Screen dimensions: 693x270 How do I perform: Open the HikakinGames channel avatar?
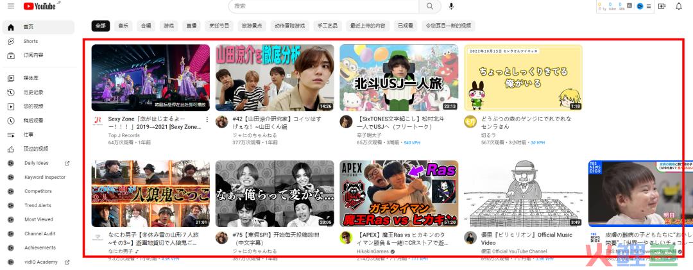tap(346, 238)
